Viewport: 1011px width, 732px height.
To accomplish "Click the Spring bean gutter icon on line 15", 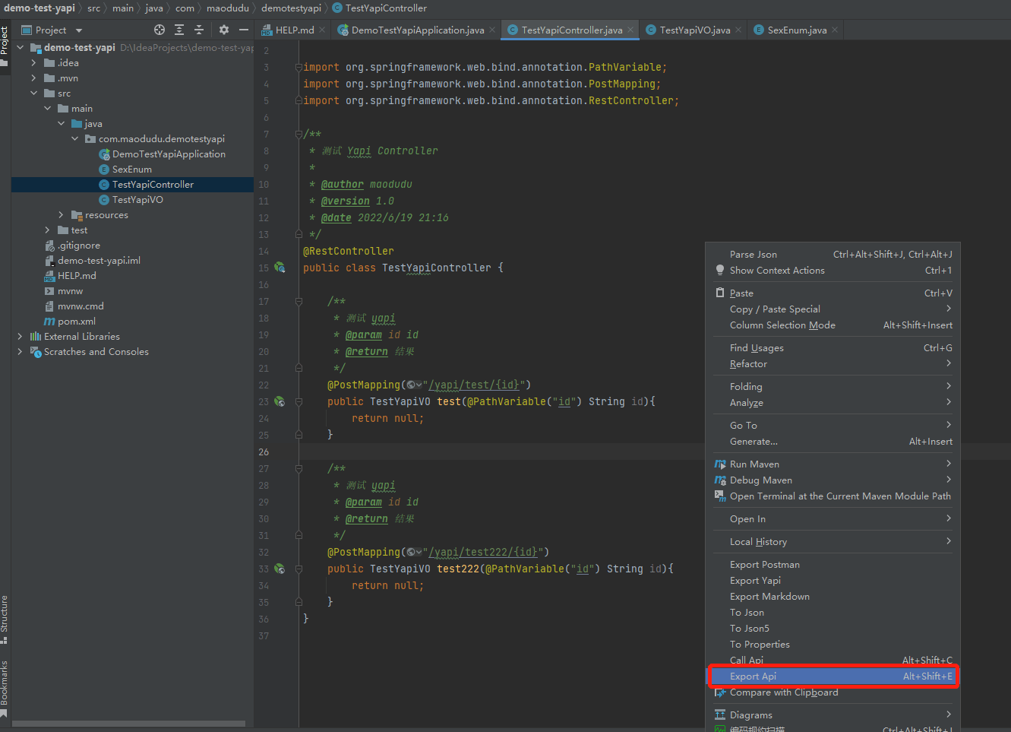I will pos(280,268).
